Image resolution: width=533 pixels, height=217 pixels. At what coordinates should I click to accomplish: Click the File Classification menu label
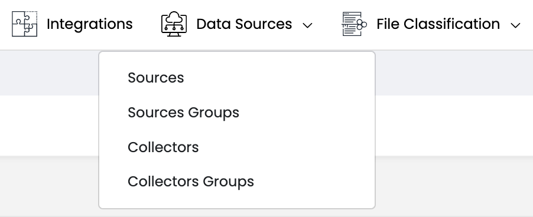(x=438, y=24)
